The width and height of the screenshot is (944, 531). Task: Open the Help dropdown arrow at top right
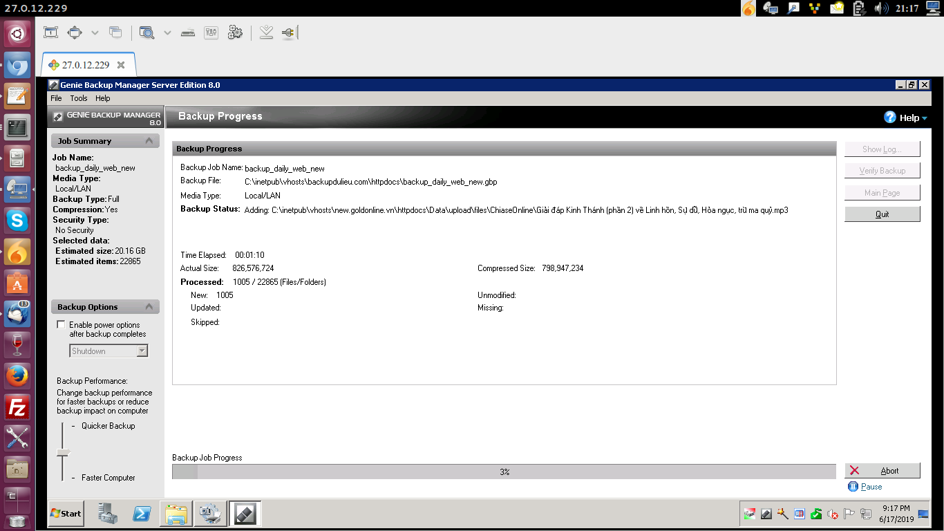[925, 118]
